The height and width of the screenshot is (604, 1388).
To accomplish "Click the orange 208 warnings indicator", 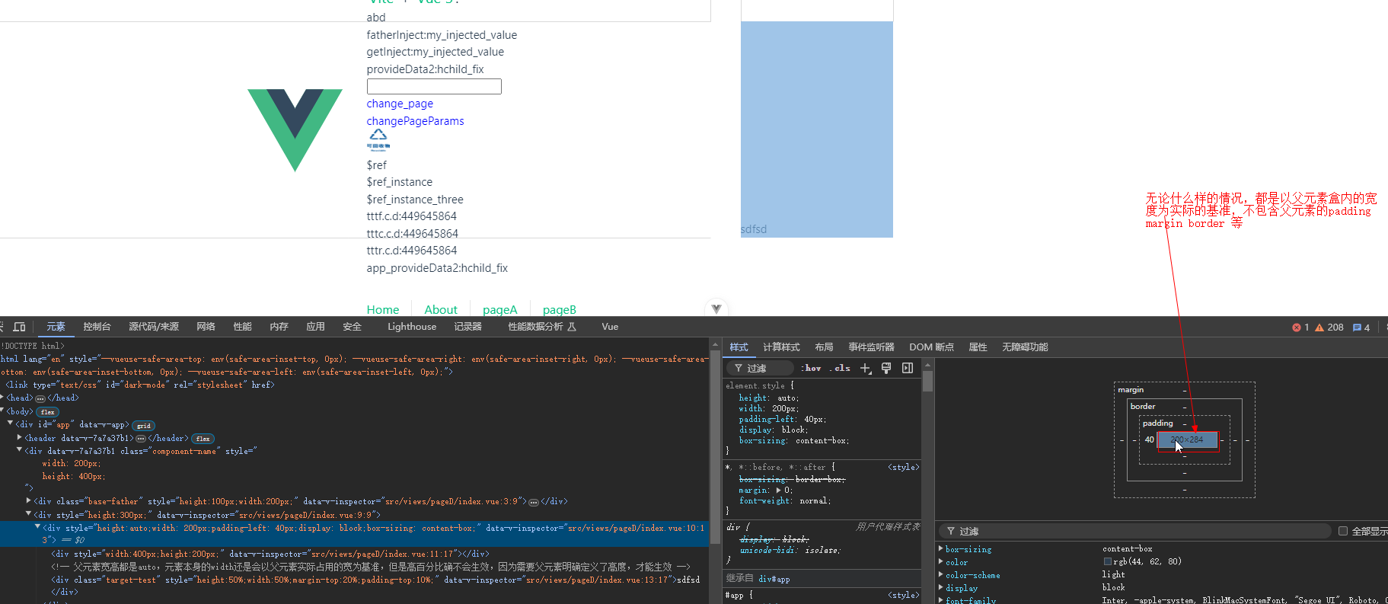I will tap(1329, 328).
